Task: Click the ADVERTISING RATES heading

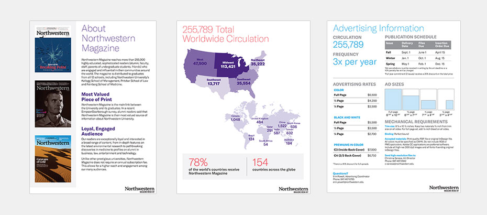Action: [355, 84]
